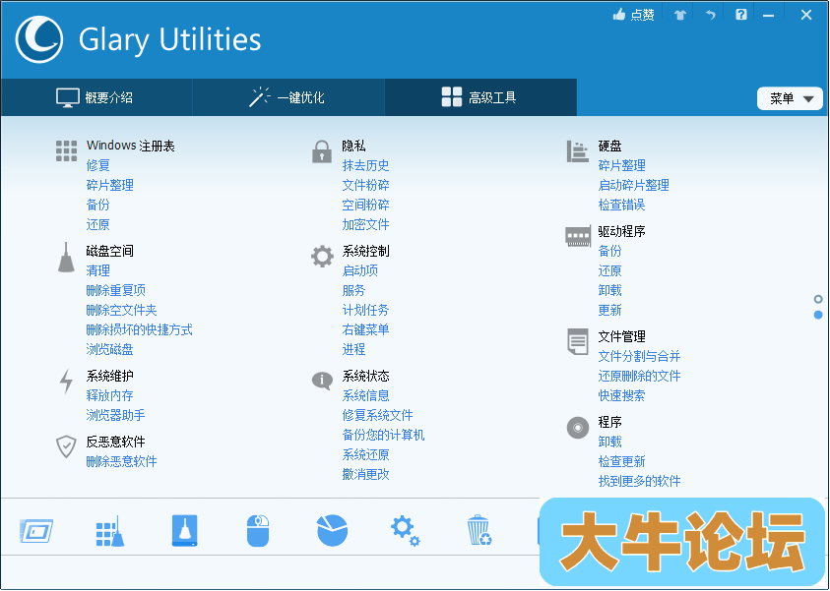Click the 计划任务 link
This screenshot has height=591, width=830.
pyautogui.click(x=366, y=310)
